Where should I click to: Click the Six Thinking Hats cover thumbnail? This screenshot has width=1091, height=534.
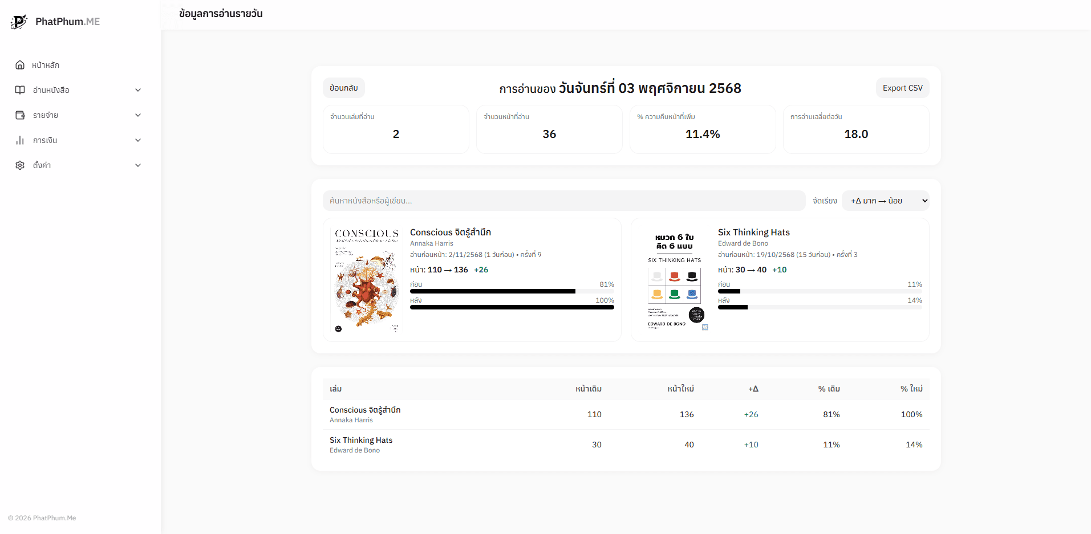point(675,280)
